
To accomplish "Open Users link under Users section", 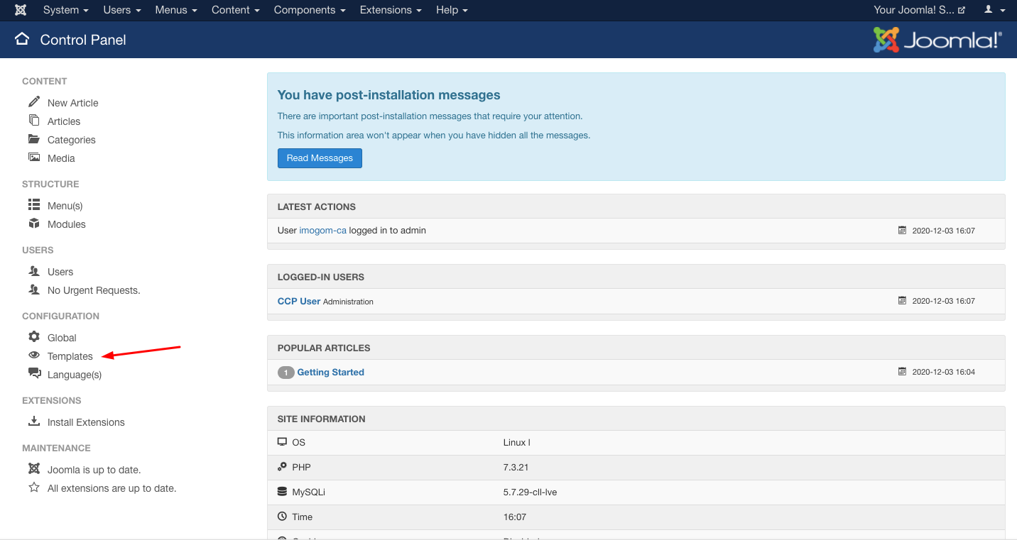I will point(60,272).
